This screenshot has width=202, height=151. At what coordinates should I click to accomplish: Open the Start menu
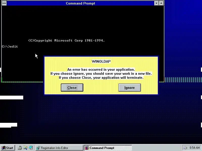[8, 148]
